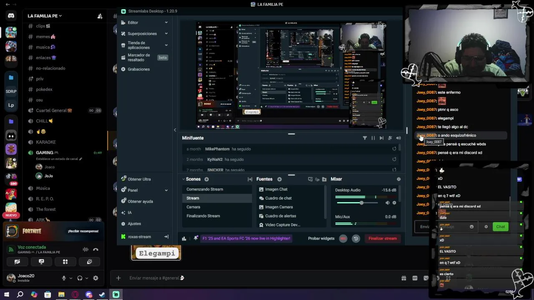Disconnect from voice with hang-up icon

click(x=96, y=250)
